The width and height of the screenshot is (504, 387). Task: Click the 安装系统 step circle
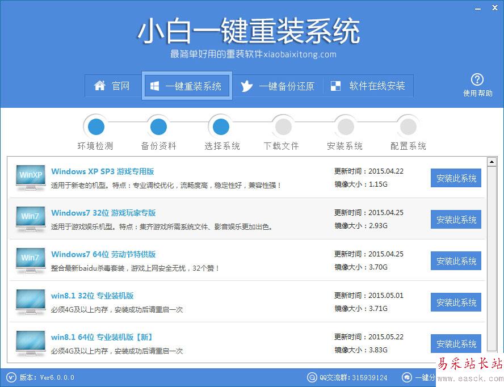346,127
